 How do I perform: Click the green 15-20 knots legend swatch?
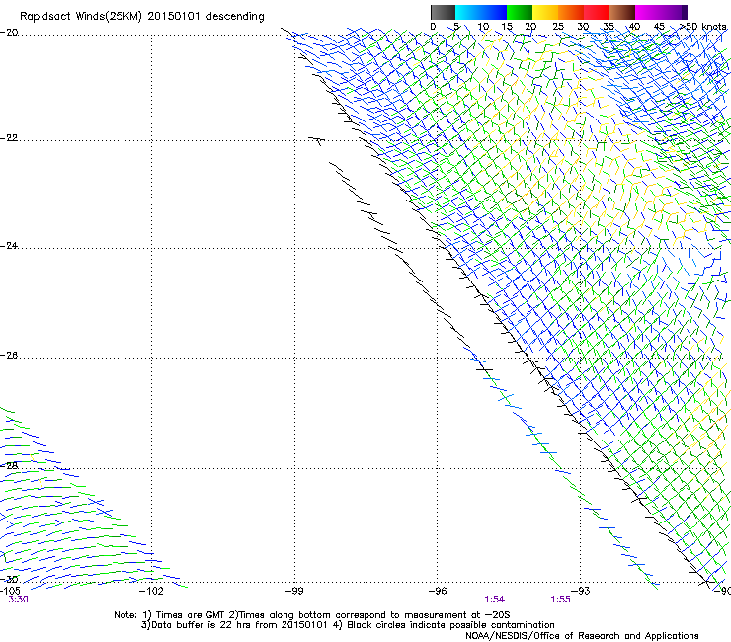pos(520,12)
